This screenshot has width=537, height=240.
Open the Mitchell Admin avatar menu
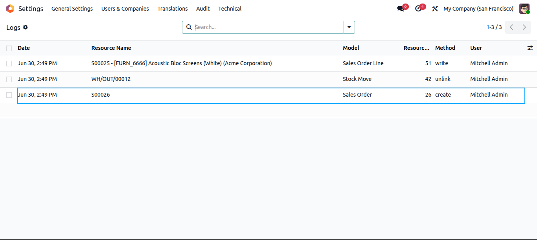click(524, 9)
